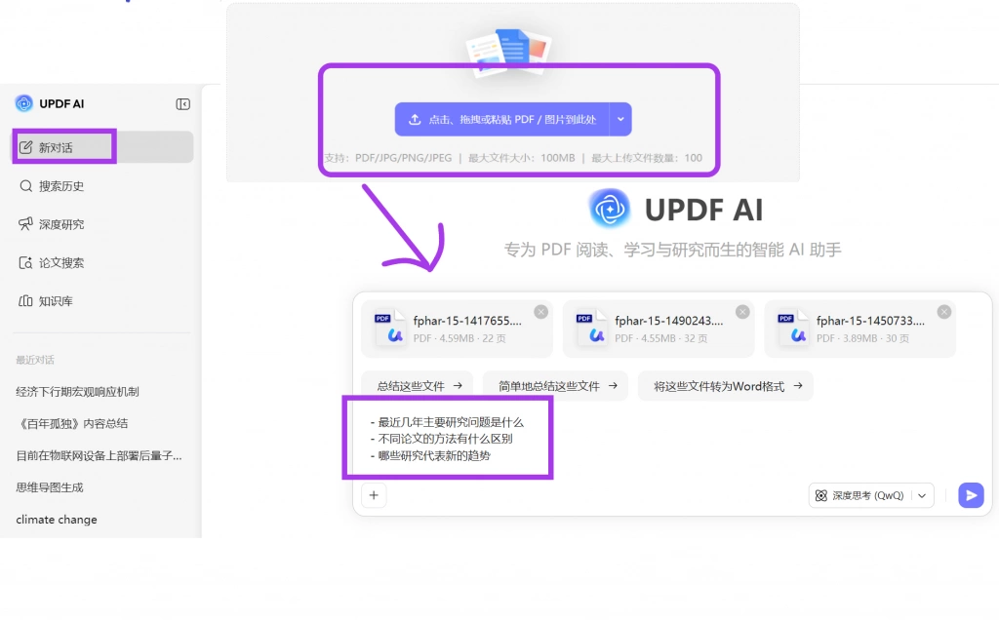Image resolution: width=999 pixels, height=621 pixels.
Task: Remove fphar-15-1490243 PDF attachment
Action: pyautogui.click(x=742, y=311)
